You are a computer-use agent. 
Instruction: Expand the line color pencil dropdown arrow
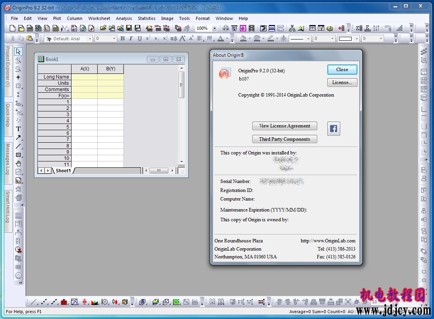[x=277, y=39]
